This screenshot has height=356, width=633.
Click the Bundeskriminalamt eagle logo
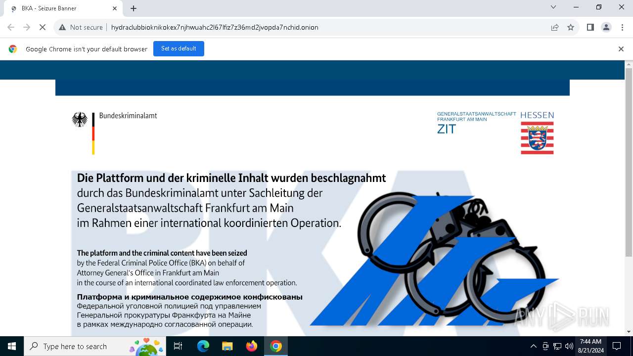pyautogui.click(x=80, y=119)
